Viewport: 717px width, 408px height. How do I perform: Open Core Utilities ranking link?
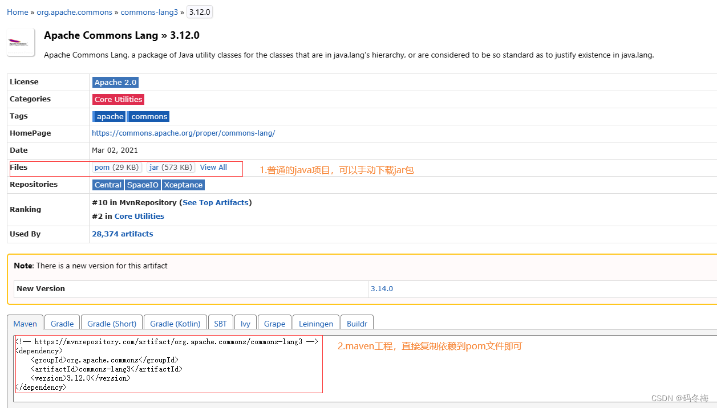tap(139, 216)
